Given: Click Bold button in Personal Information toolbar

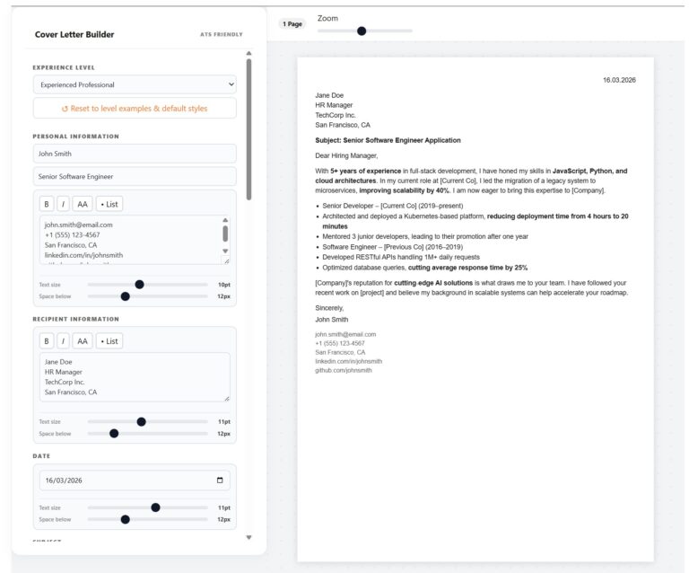Looking at the screenshot, I should (47, 204).
